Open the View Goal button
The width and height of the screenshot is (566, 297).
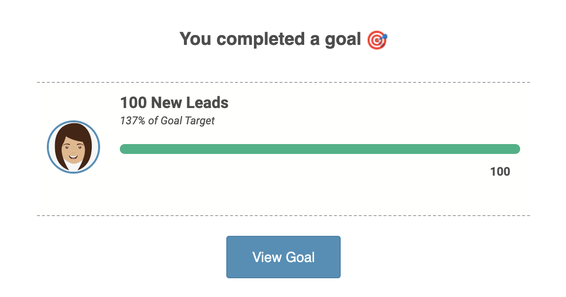(x=283, y=257)
